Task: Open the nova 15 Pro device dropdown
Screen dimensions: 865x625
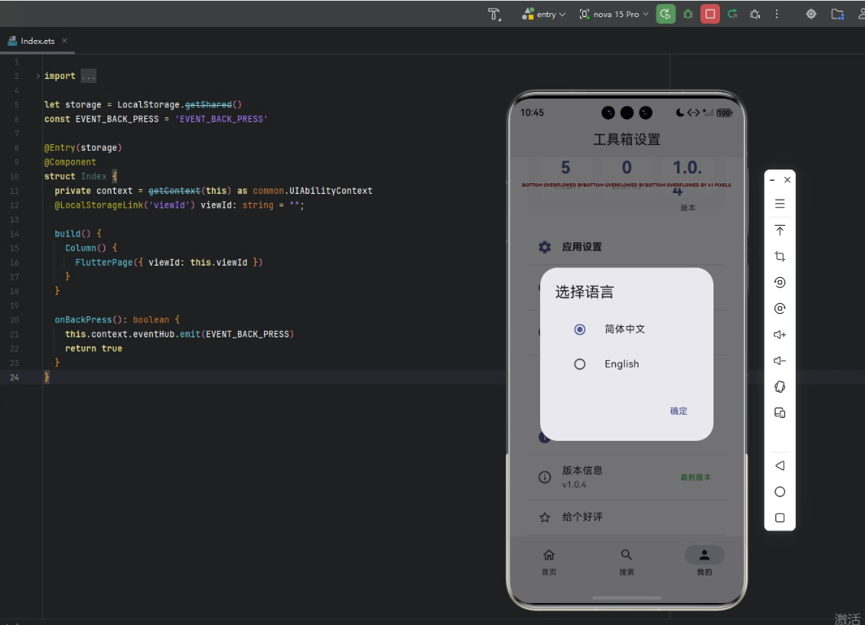Action: click(614, 15)
